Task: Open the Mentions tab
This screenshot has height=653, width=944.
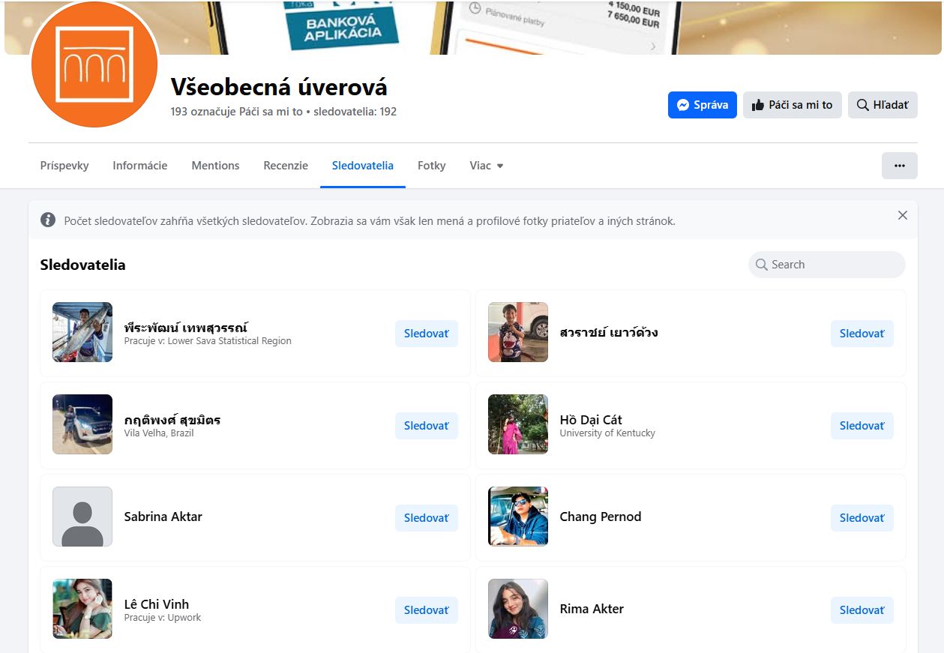Action: (x=215, y=166)
